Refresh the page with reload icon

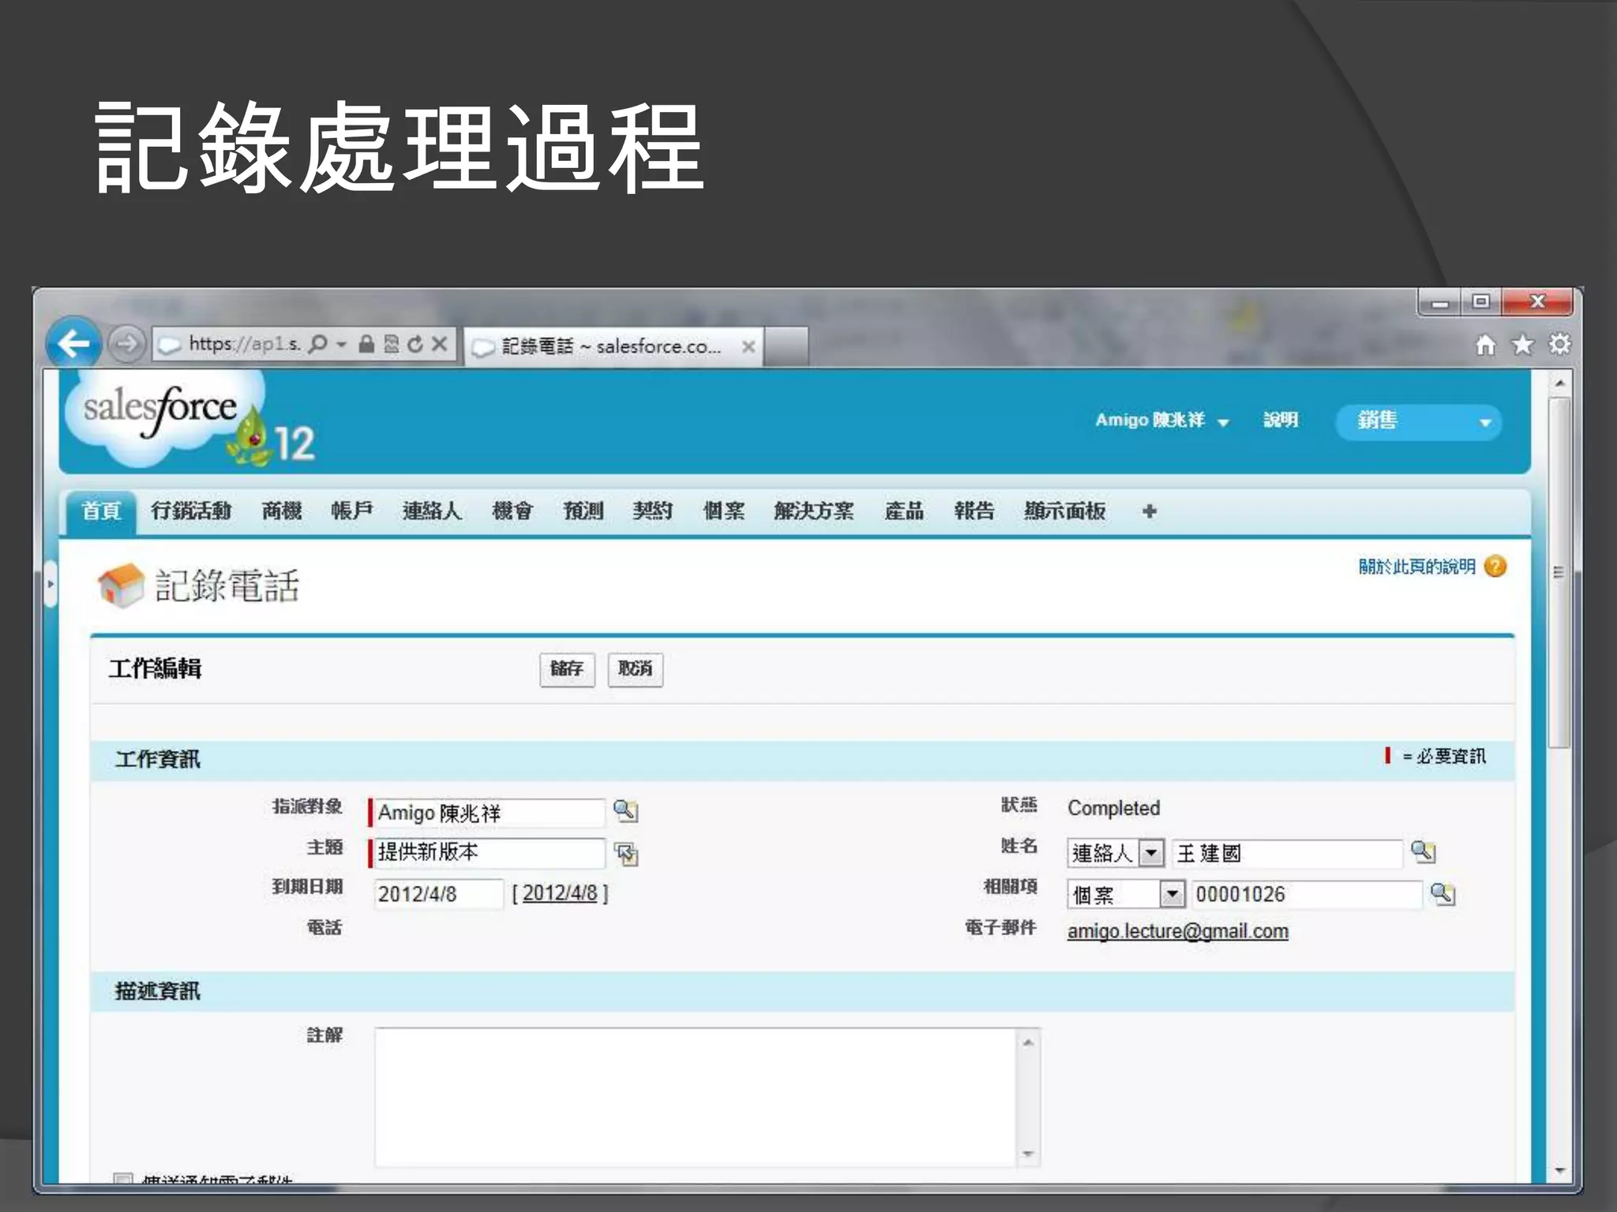click(x=415, y=344)
